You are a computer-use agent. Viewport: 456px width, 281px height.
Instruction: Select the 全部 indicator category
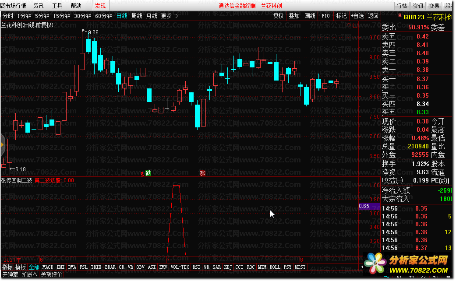[x=34, y=267]
